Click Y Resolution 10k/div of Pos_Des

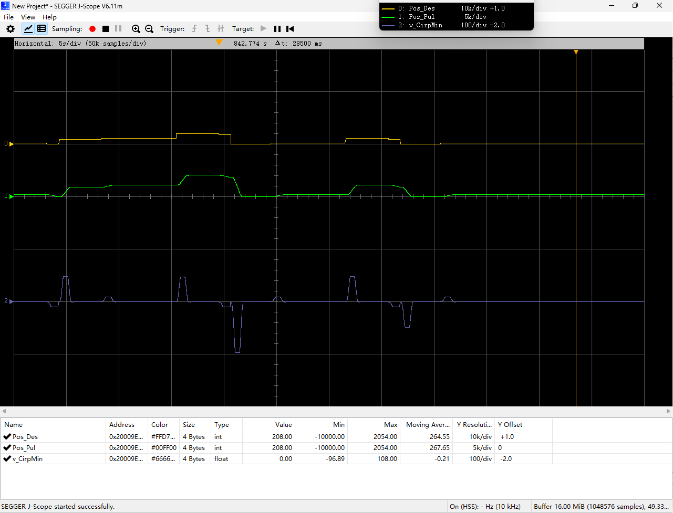click(x=473, y=436)
